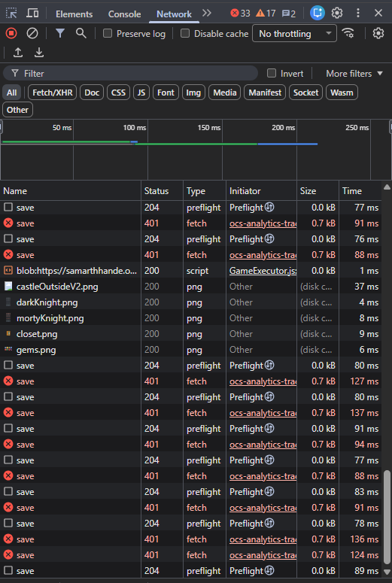The image size is (392, 583).
Task: Open DevTools settings gear
Action: point(337,14)
